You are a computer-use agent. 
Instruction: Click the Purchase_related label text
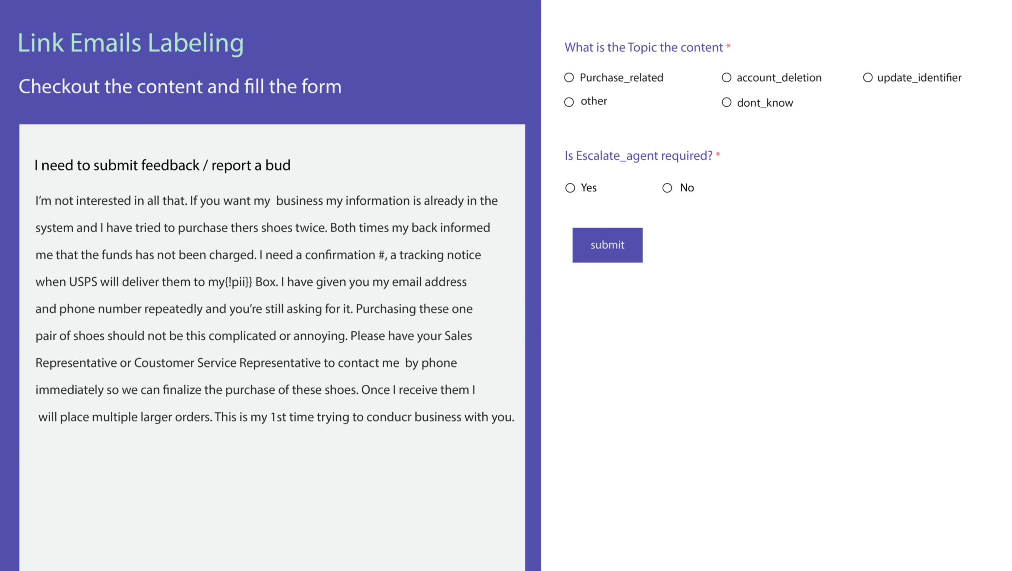(621, 78)
